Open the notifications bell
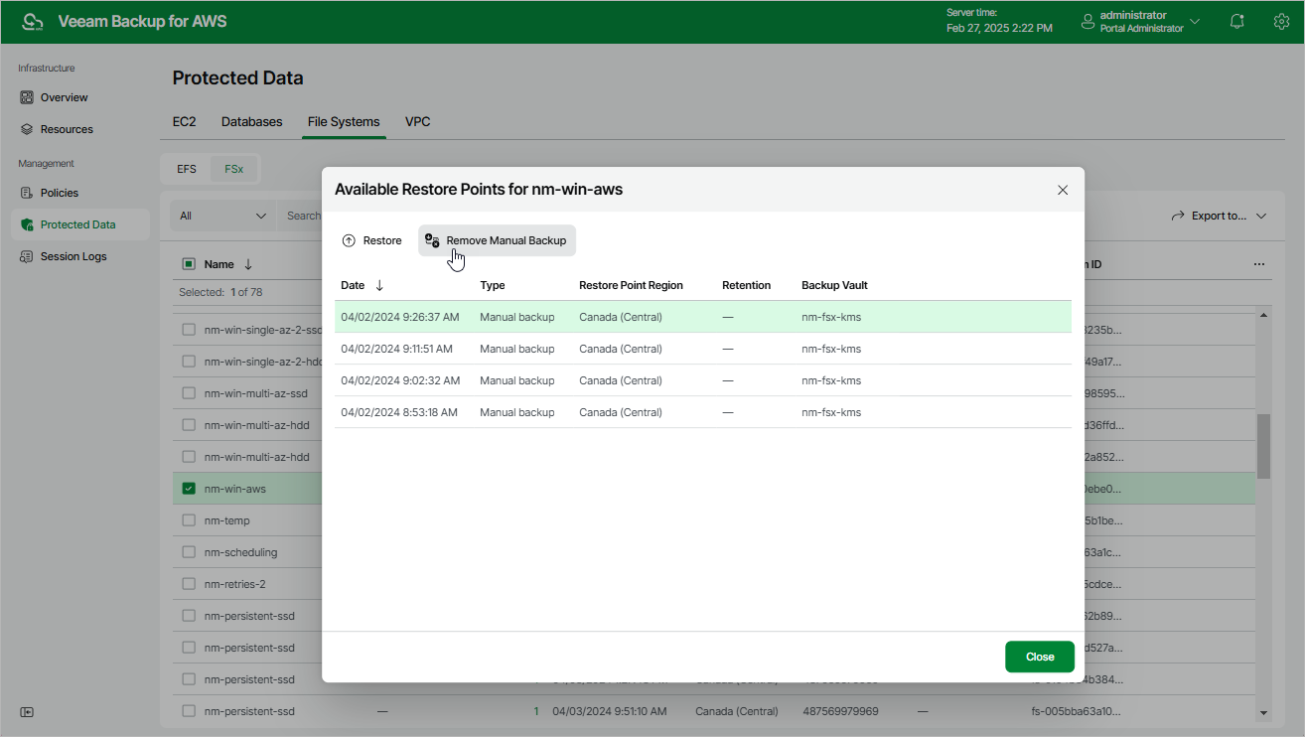The height and width of the screenshot is (737, 1305). tap(1236, 20)
